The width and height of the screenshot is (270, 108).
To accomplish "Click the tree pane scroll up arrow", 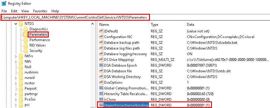I will pos(92,24).
